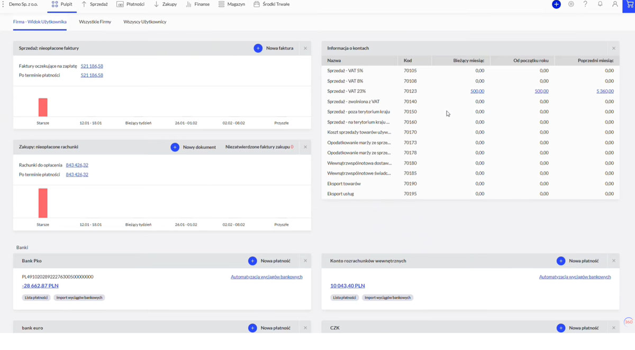This screenshot has width=635, height=350.
Task: Open the shopping cart icon
Action: pyautogui.click(x=629, y=5)
